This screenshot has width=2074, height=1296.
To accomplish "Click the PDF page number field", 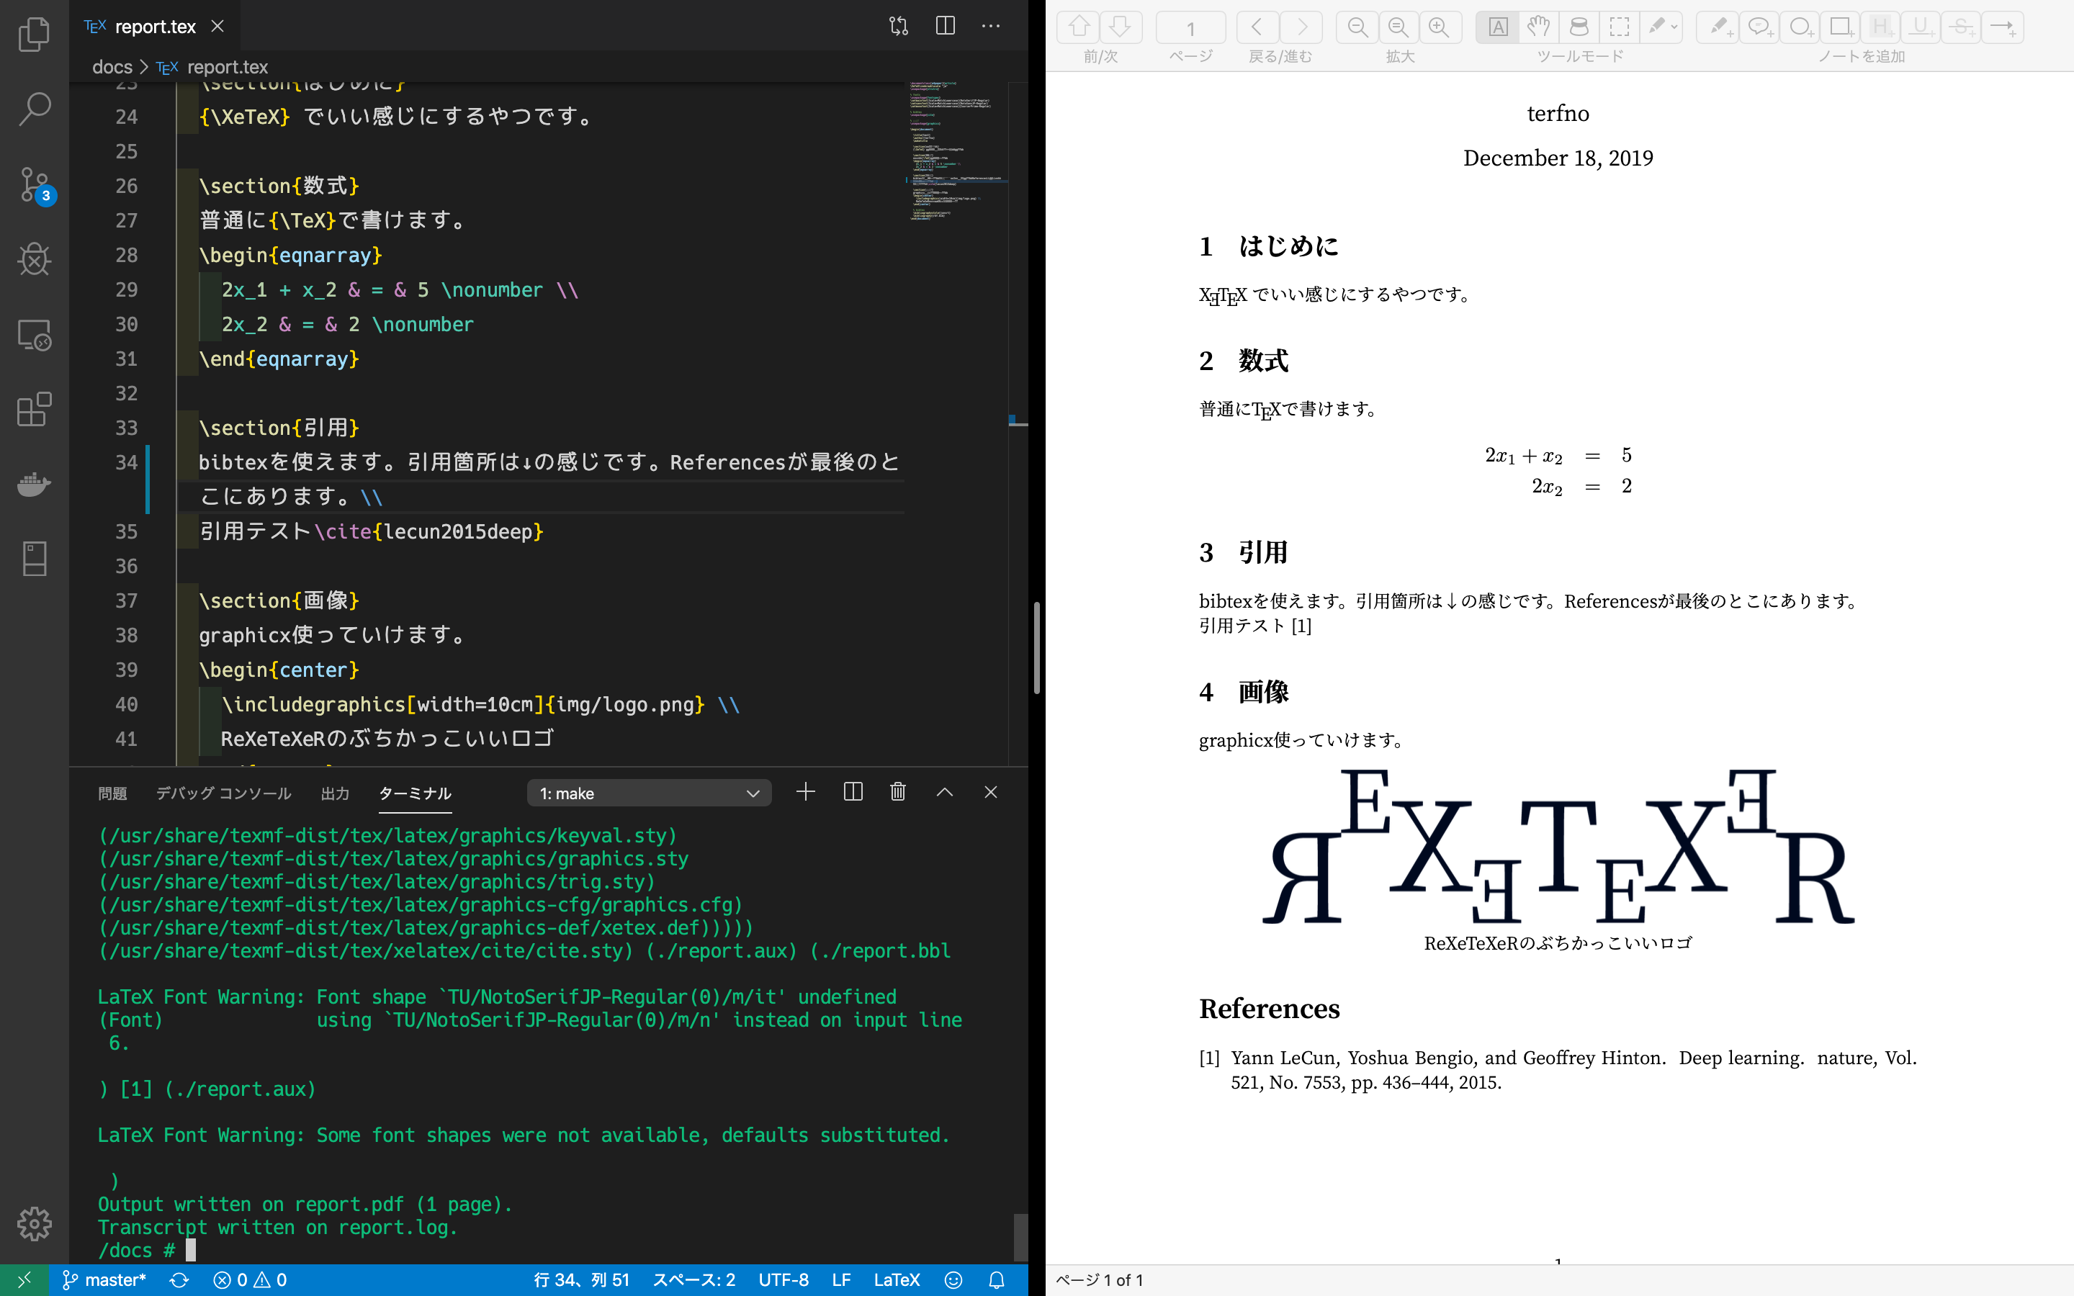I will pos(1190,28).
